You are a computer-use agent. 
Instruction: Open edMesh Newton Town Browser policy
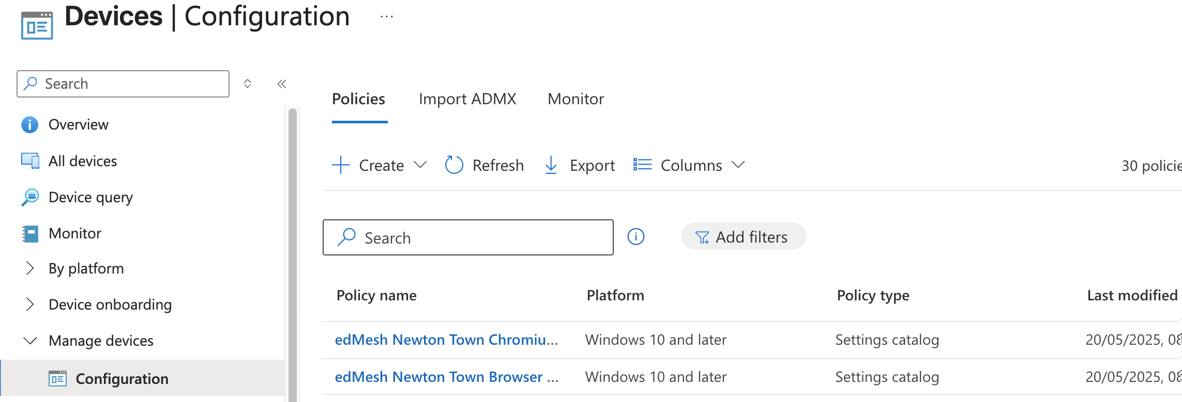pos(447,377)
